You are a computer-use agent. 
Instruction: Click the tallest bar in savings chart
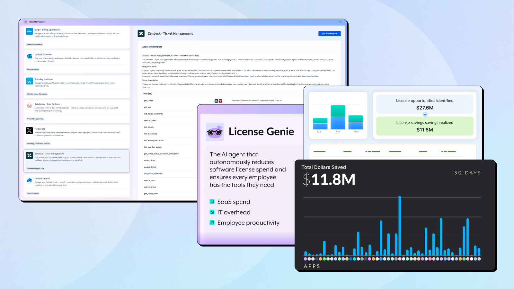(x=400, y=225)
